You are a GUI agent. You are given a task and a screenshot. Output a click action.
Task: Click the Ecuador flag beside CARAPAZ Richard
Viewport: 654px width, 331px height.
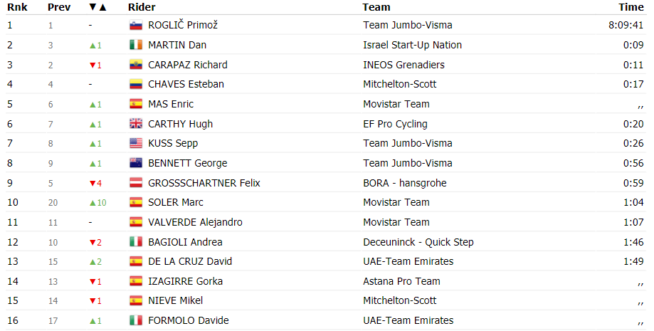tap(136, 65)
